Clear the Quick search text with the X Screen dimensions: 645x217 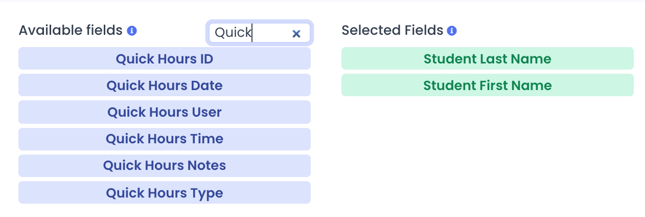click(x=296, y=33)
